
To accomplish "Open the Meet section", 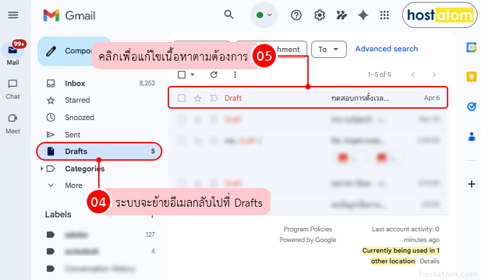I will pyautogui.click(x=13, y=123).
